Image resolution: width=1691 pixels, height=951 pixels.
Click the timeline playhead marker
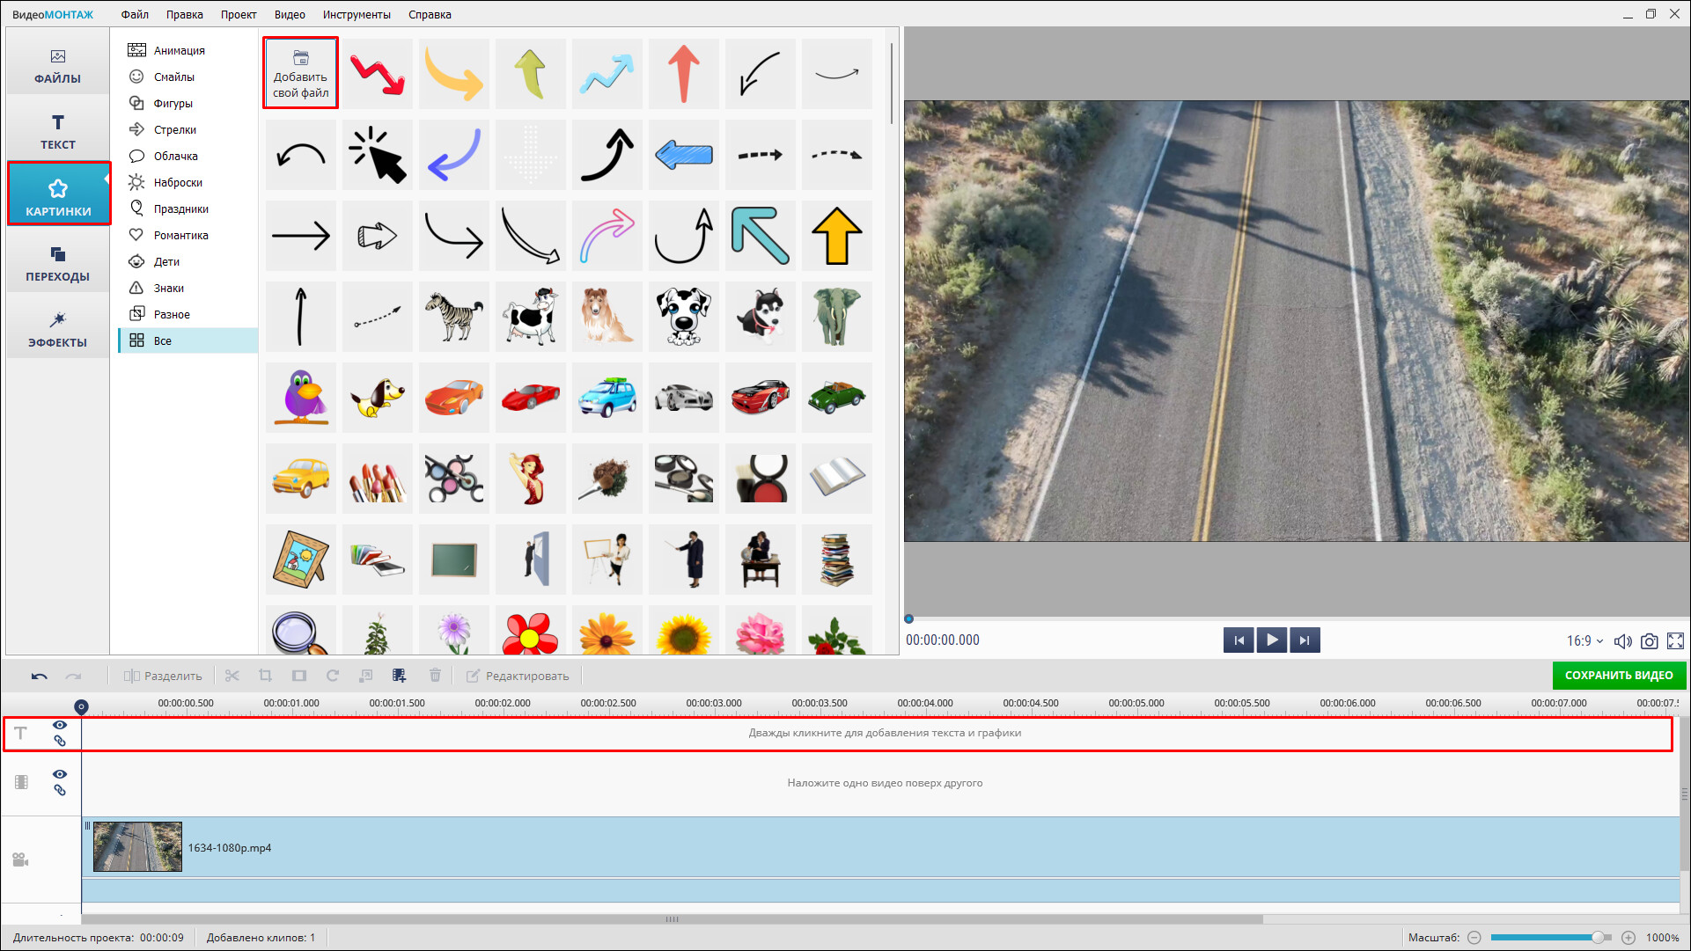point(81,706)
